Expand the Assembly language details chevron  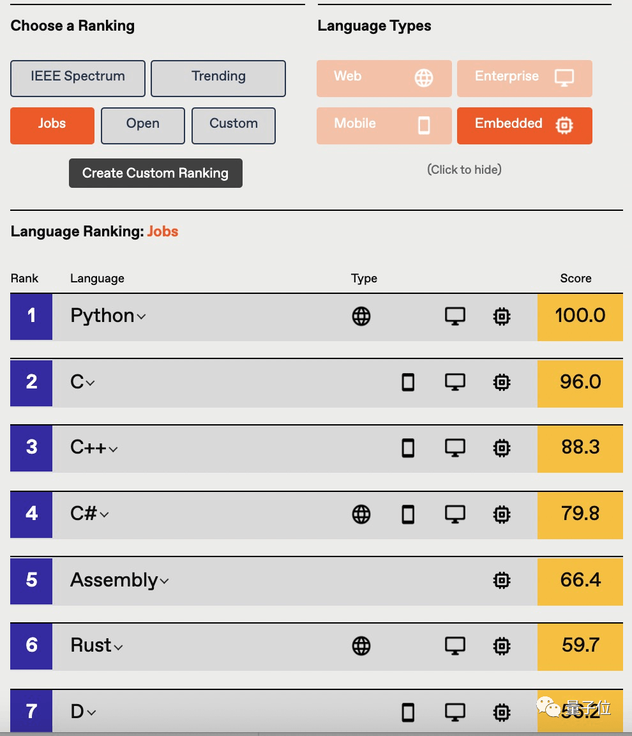[164, 581]
